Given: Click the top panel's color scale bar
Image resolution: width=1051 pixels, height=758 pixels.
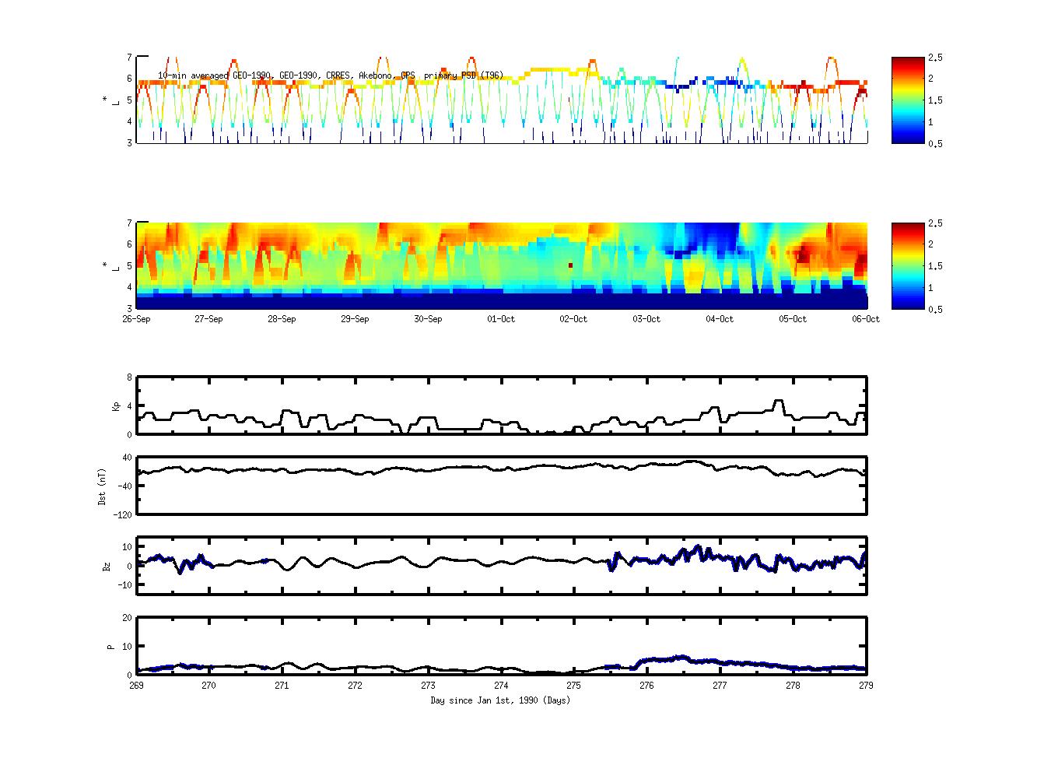Looking at the screenshot, I should (x=907, y=100).
